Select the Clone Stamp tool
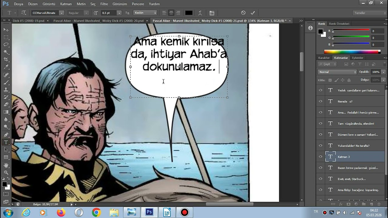This screenshot has height=218, width=388. pos(6,90)
